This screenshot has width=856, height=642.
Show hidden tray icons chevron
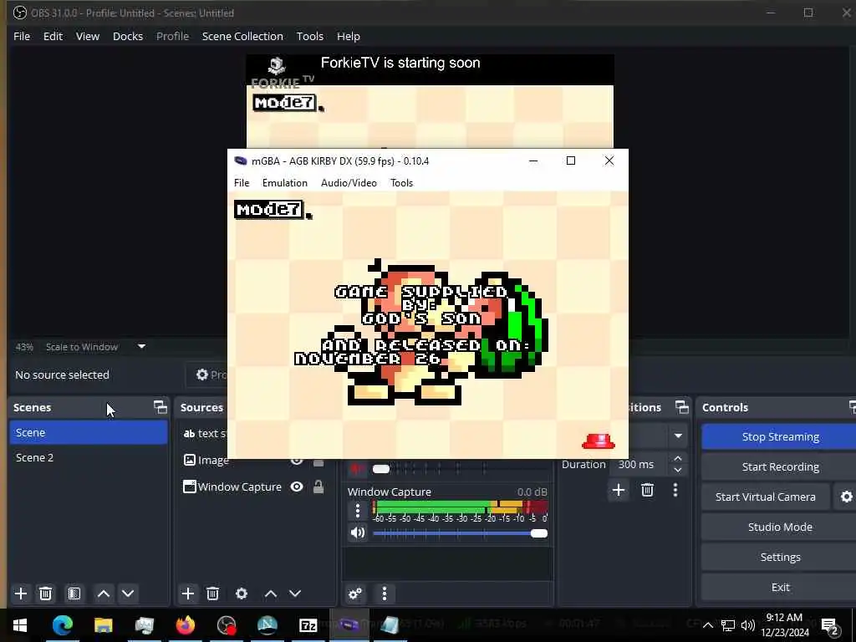point(707,625)
